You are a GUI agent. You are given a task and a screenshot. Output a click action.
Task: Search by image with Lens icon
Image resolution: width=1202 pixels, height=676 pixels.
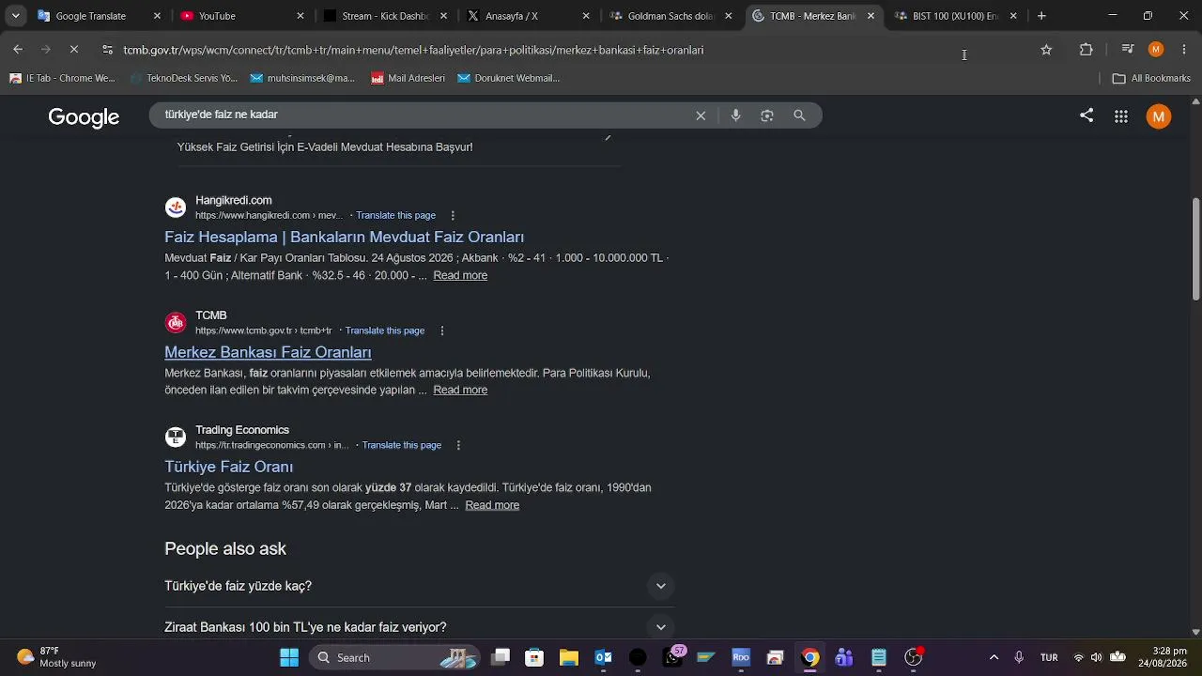tap(767, 115)
